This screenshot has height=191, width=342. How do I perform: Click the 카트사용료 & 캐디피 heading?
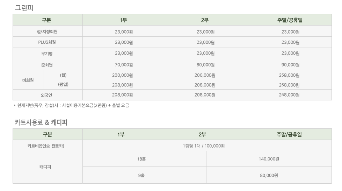point(41,122)
